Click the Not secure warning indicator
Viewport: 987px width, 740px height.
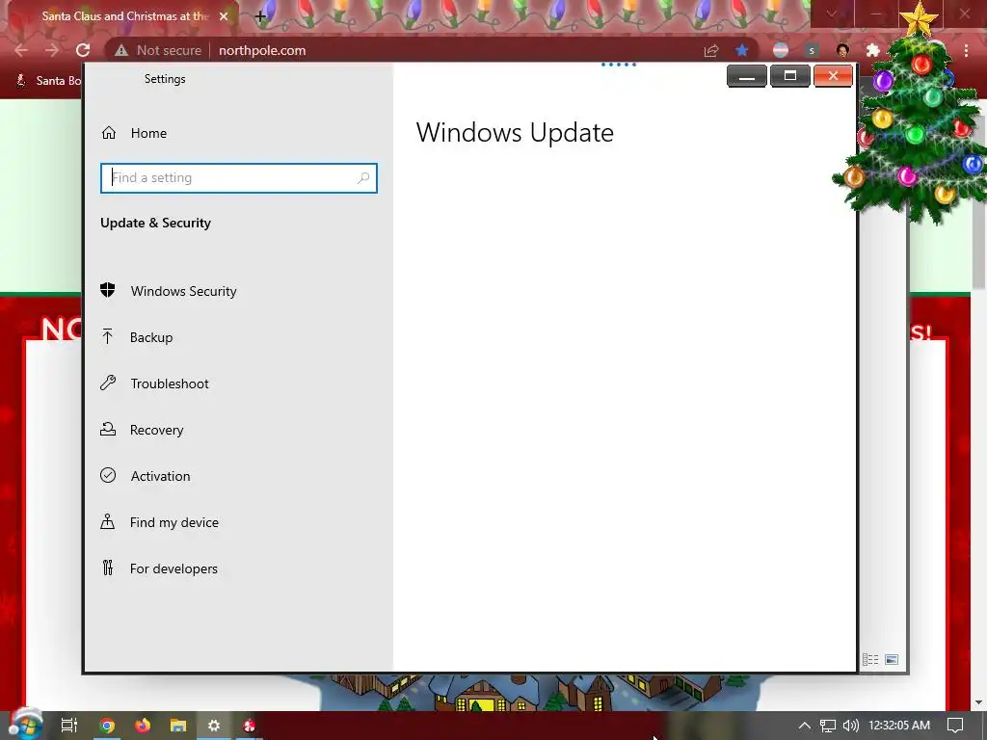(x=158, y=50)
